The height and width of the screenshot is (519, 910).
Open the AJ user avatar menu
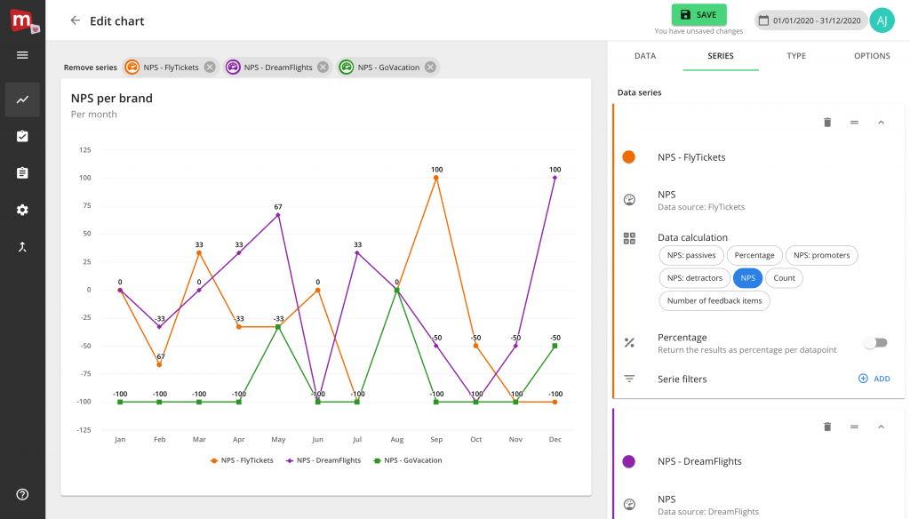click(x=882, y=21)
